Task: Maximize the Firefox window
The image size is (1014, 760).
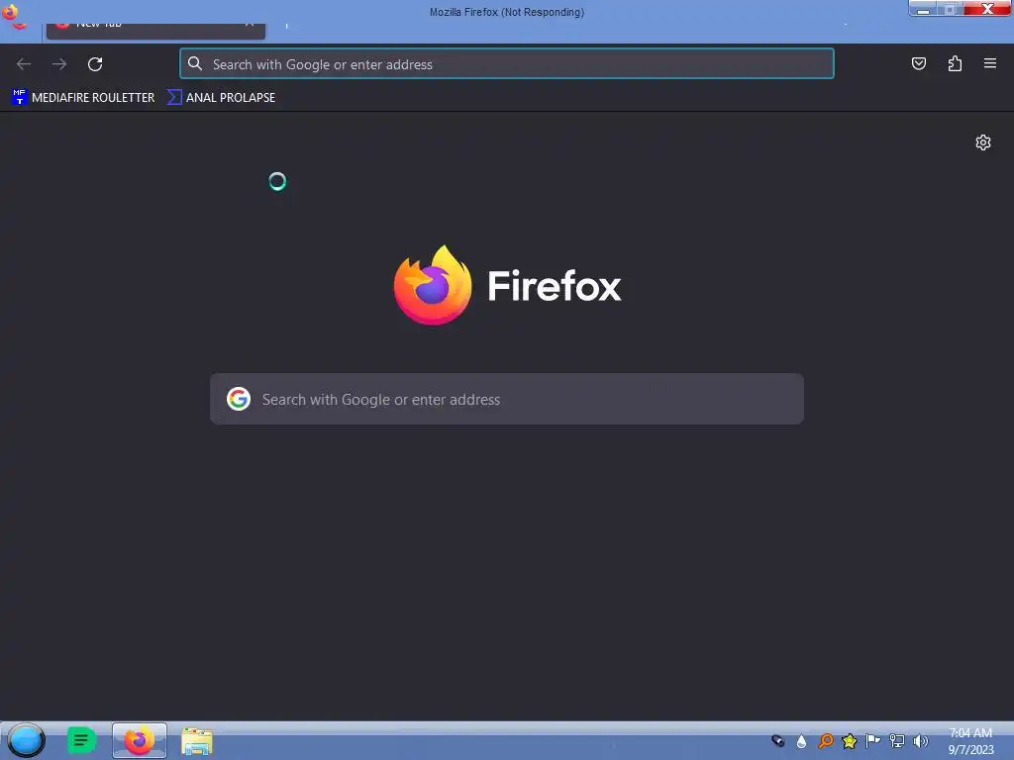Action: pyautogui.click(x=951, y=9)
